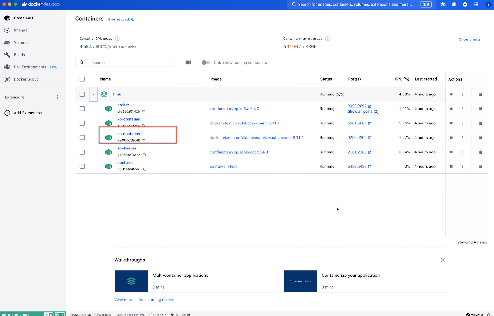Screen dimensions: 494x316
Task: Select the kb-container checkbox
Action: point(82,123)
